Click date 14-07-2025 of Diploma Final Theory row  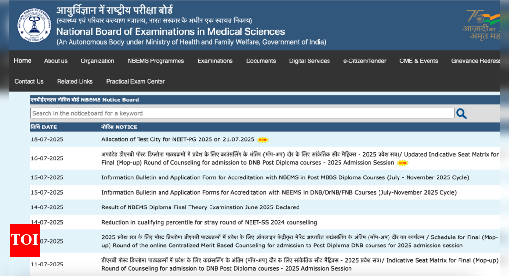pyautogui.click(x=47, y=207)
